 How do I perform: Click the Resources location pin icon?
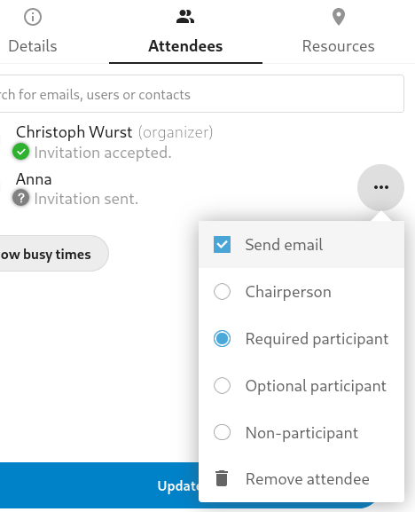(x=339, y=17)
